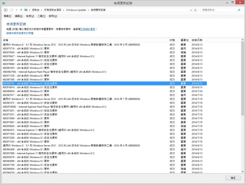246x185 pixels.
Task: Select the KB2980654 update row
Action: point(105,91)
